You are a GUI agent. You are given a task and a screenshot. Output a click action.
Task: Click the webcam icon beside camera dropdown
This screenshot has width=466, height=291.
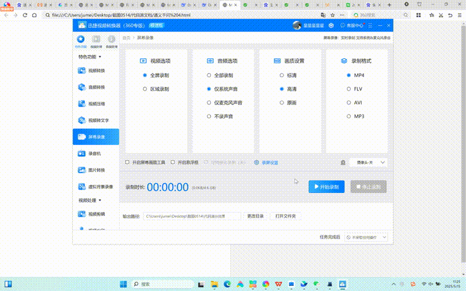(343, 163)
